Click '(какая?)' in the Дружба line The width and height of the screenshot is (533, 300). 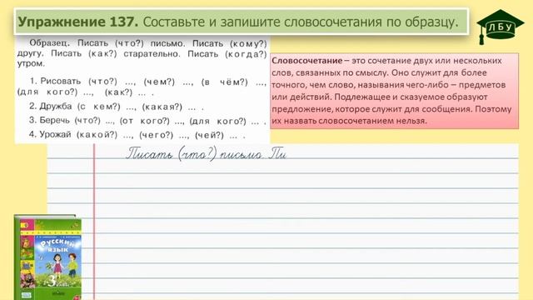coord(162,107)
